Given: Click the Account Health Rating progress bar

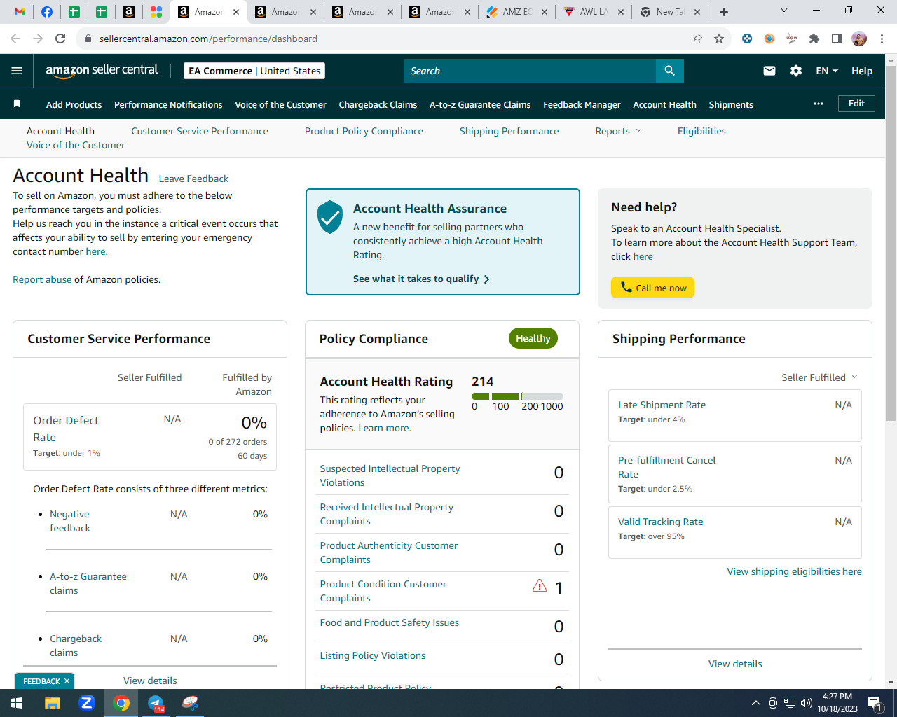Looking at the screenshot, I should (x=517, y=396).
